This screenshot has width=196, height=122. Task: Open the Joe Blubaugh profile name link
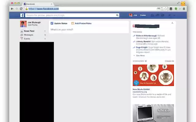[34, 22]
